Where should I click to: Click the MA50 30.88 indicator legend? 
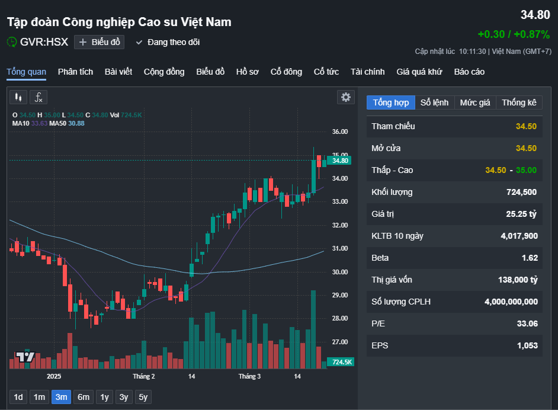(67, 123)
